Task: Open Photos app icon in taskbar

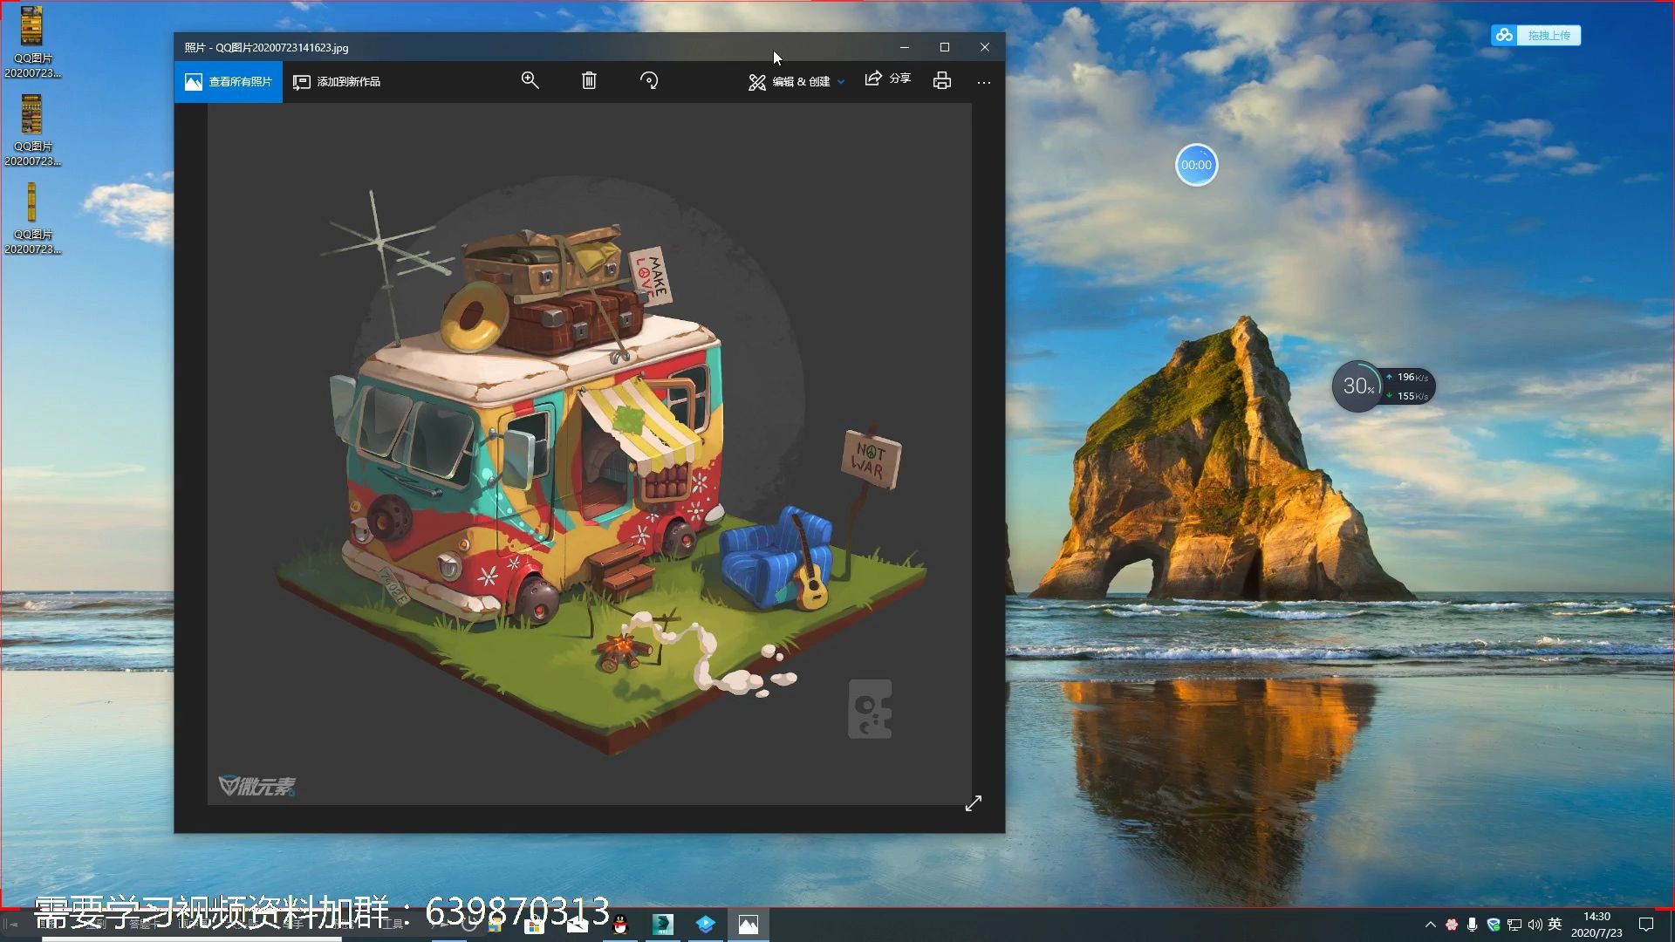Action: (749, 925)
